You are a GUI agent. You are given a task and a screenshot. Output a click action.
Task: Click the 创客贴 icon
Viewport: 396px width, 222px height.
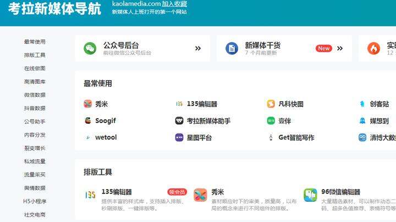362,104
